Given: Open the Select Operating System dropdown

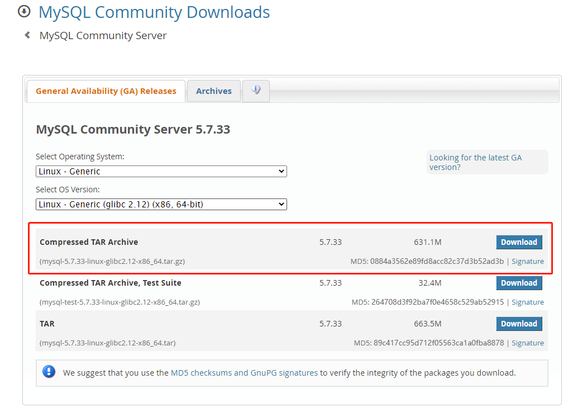Looking at the screenshot, I should 161,171.
